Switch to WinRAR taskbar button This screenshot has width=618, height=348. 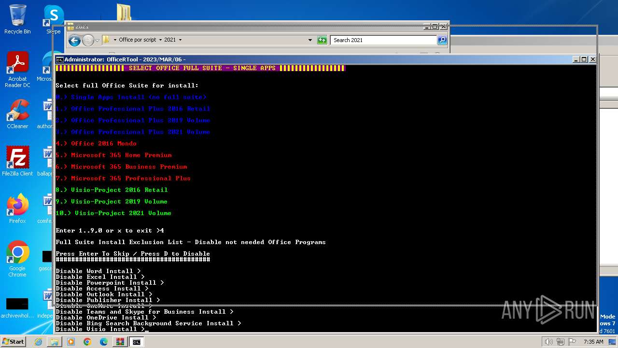click(x=120, y=342)
